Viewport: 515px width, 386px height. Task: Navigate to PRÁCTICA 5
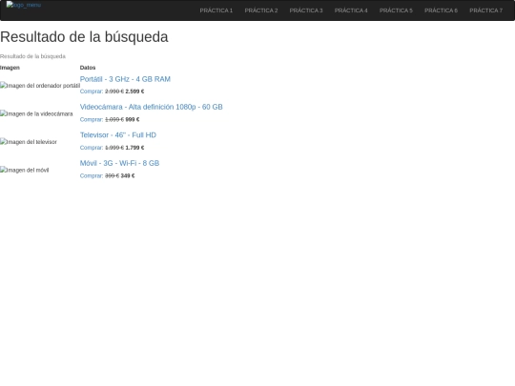(396, 10)
